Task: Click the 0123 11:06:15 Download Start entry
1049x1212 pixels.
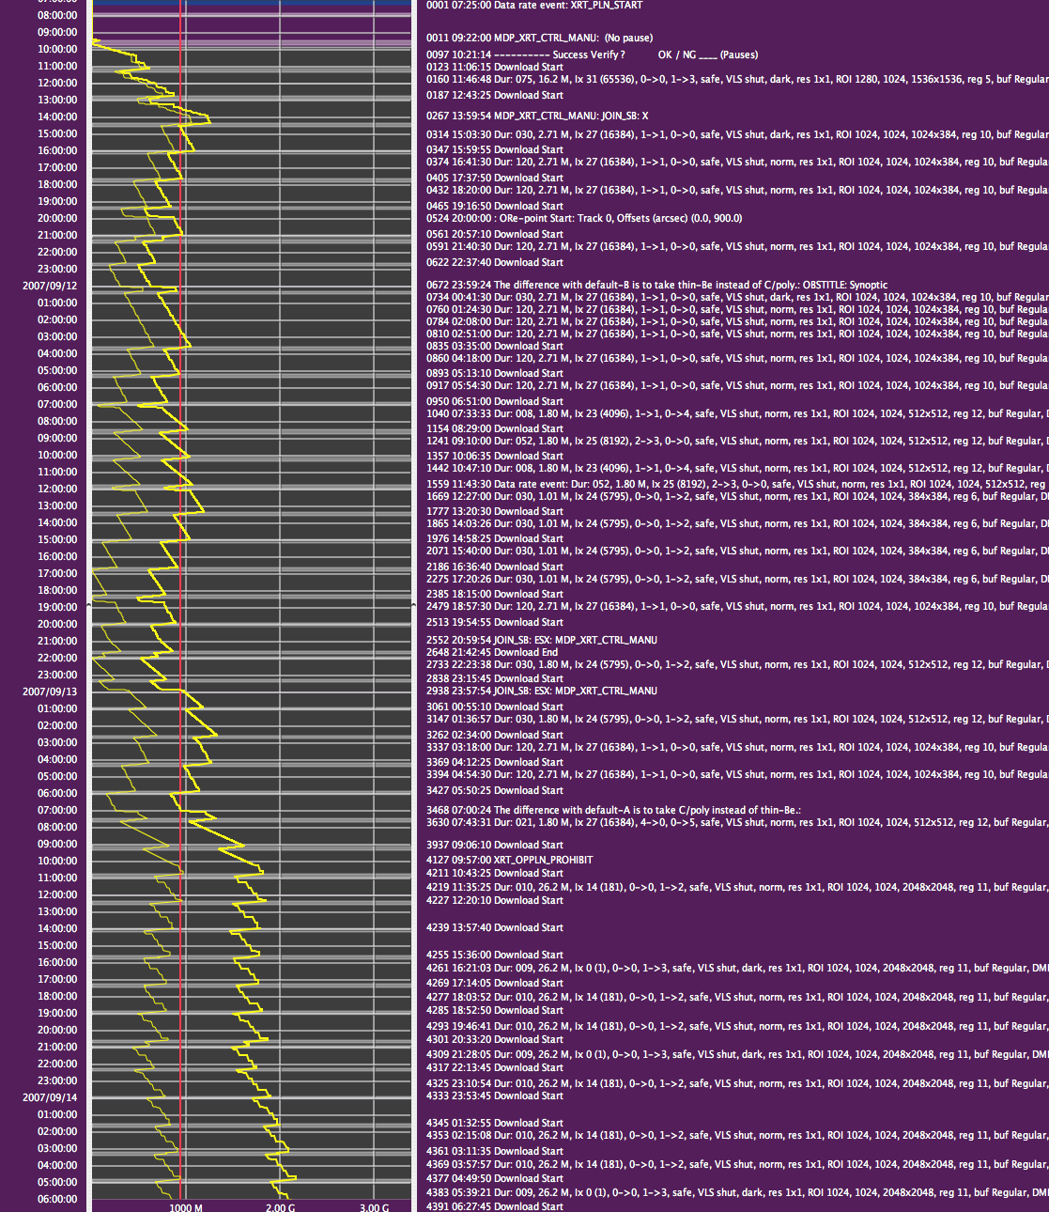Action: click(495, 68)
